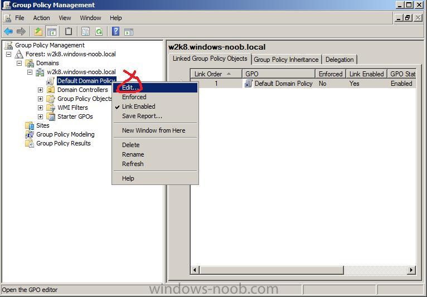Screen dimensions: 427x297
Task: Click the Up one level folder icon
Action: pos(38,32)
